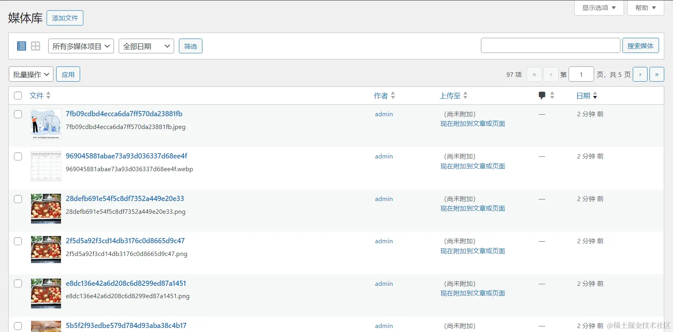The width and height of the screenshot is (673, 332).
Task: Attach e8dc136e42 png via 现在附加到文章或页面
Action: click(x=473, y=293)
